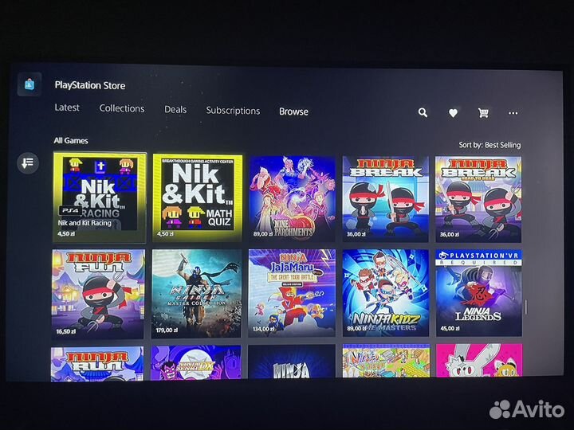
Task: Switch to the Subscriptions tab
Action: point(233,111)
